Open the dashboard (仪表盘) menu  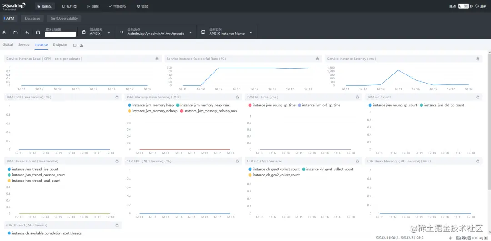click(45, 6)
